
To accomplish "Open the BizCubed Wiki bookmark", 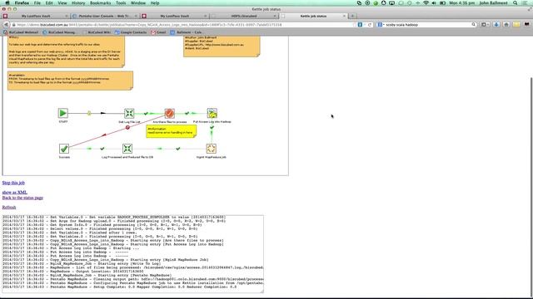I will click(97, 32).
